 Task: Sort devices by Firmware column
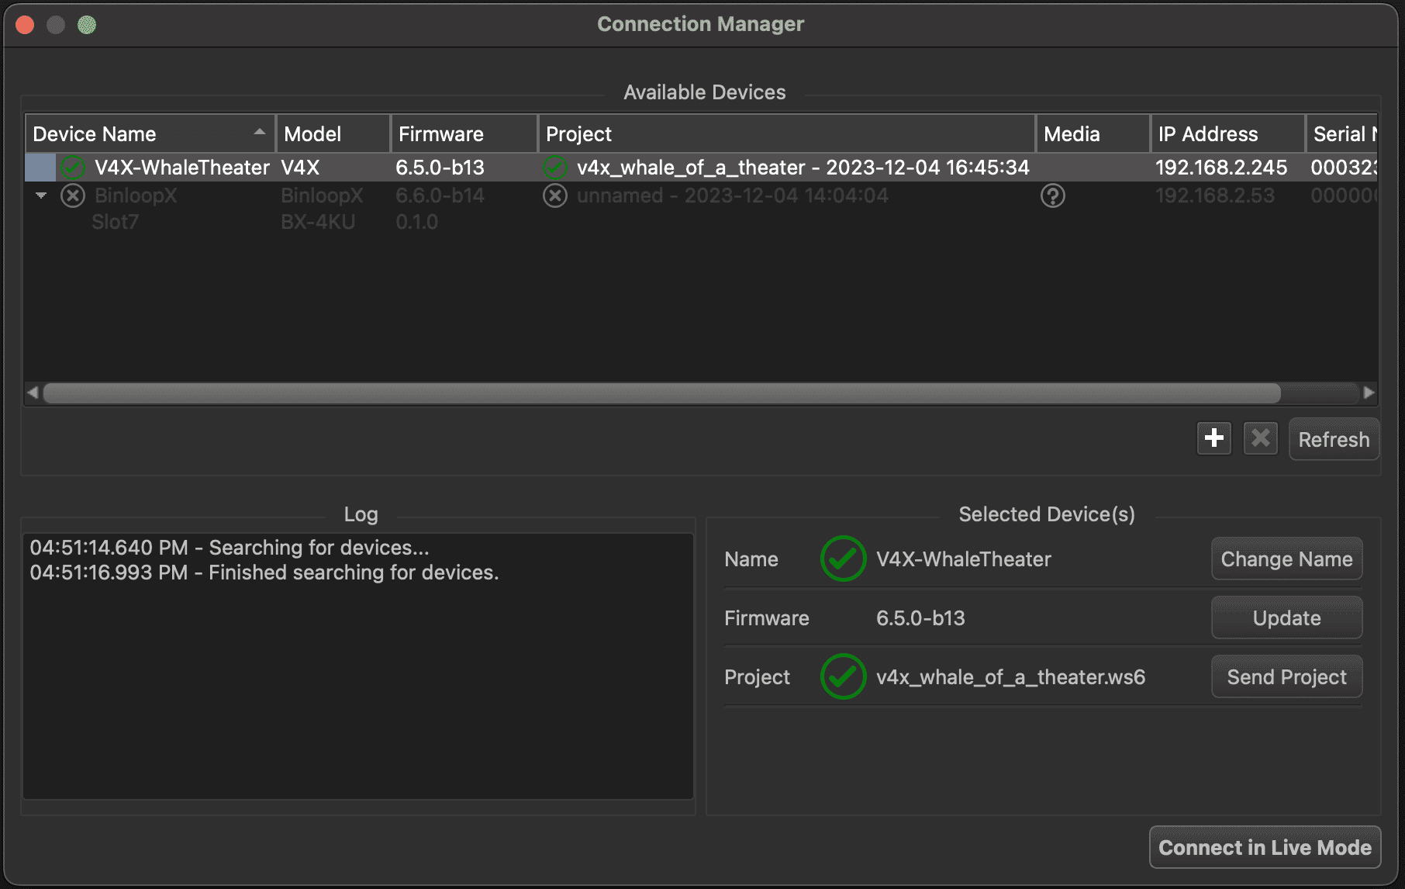463,134
